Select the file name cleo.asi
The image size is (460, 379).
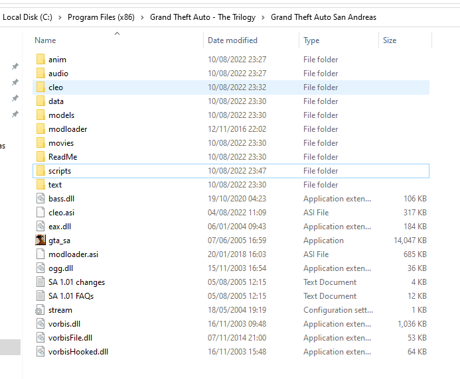point(61,213)
